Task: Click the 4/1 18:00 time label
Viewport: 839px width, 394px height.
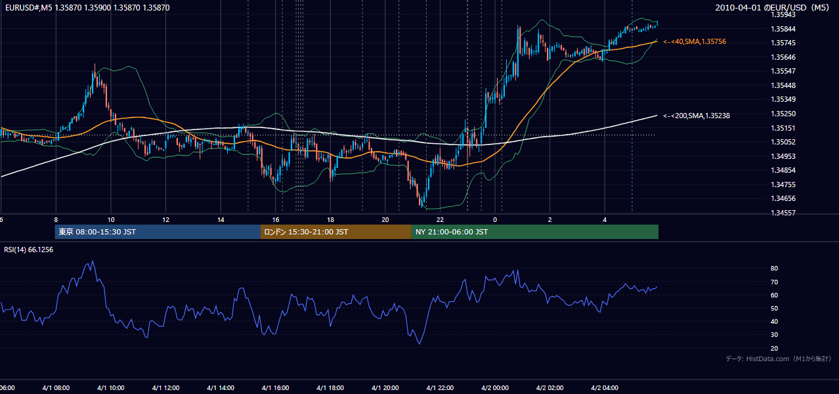Action: pos(330,387)
